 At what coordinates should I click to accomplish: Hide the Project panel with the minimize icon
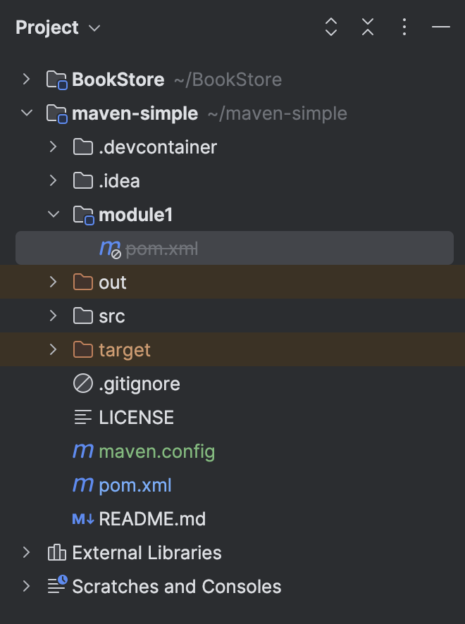point(440,27)
